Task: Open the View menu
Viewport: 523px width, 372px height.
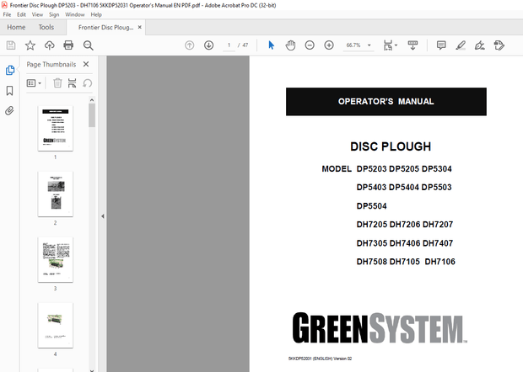Action: tap(37, 14)
